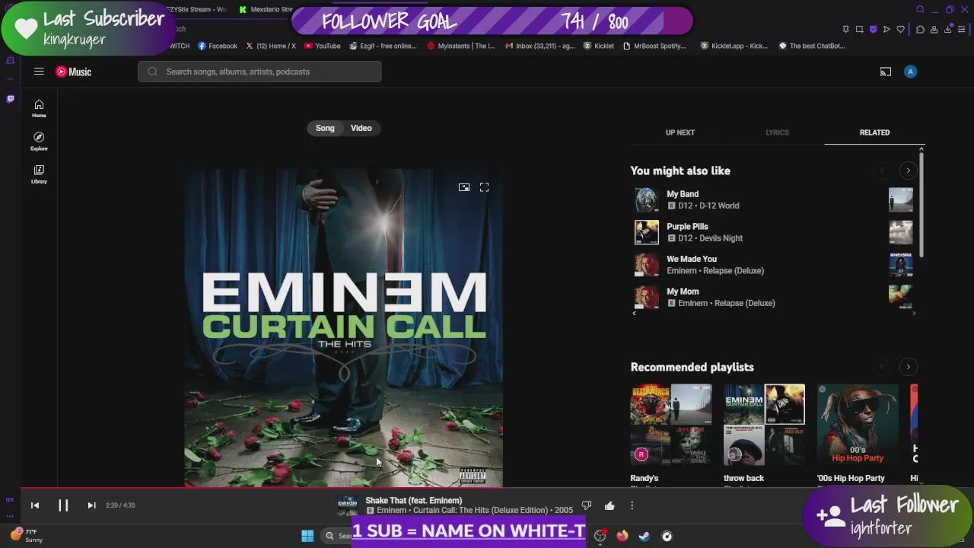Click the magnifier icon in search box
Image resolution: width=974 pixels, height=548 pixels.
(153, 72)
